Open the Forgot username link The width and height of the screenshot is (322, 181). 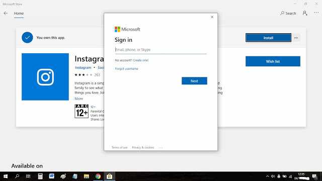126,69
